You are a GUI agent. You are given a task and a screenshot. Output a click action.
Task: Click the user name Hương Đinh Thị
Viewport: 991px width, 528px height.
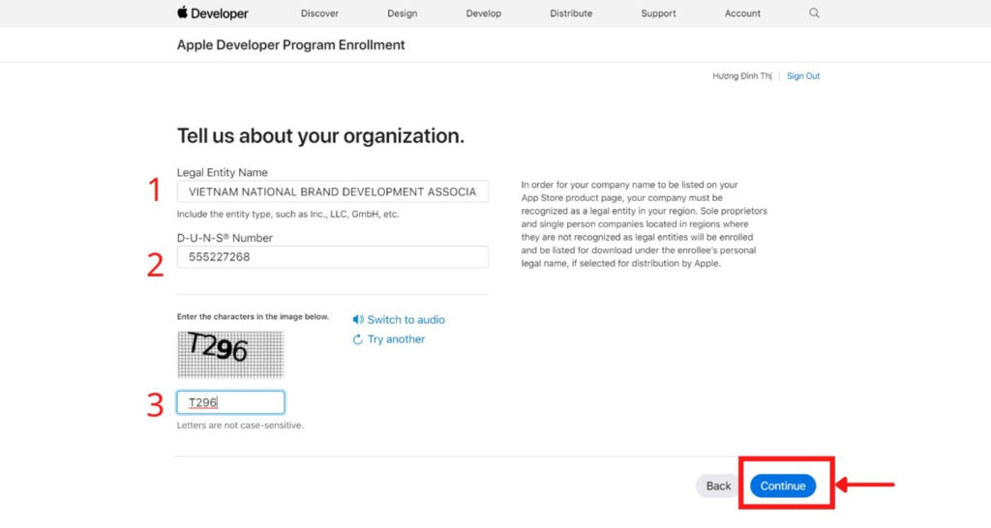pyautogui.click(x=742, y=75)
